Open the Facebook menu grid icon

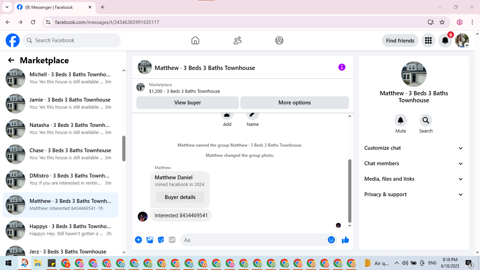tap(428, 40)
